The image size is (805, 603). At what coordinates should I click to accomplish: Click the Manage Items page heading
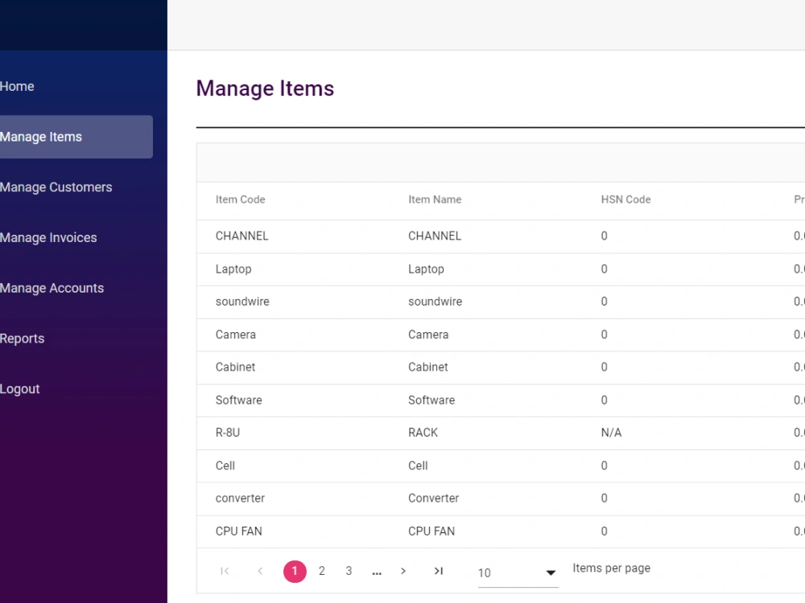pos(265,88)
